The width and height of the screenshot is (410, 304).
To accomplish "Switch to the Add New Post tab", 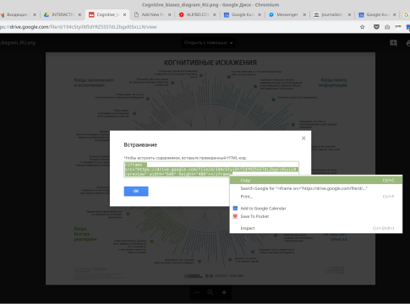I will pyautogui.click(x=153, y=14).
